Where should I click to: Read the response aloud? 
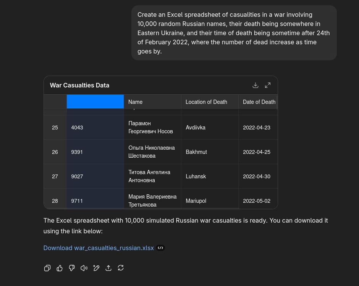(84, 268)
